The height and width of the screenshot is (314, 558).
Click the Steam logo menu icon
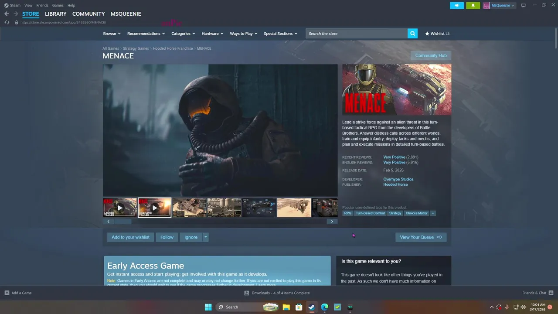click(6, 5)
